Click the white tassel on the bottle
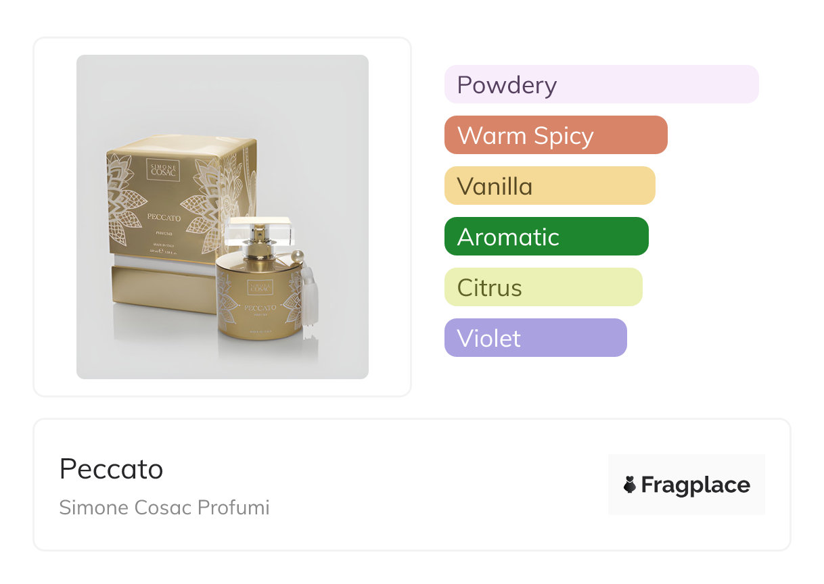 (311, 298)
